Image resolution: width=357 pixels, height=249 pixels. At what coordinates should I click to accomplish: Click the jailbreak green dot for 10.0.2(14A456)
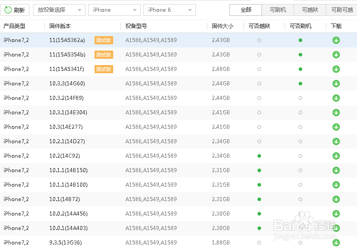[x=259, y=214]
